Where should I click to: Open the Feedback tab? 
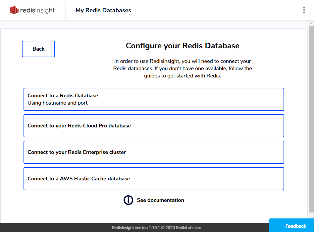click(291, 225)
